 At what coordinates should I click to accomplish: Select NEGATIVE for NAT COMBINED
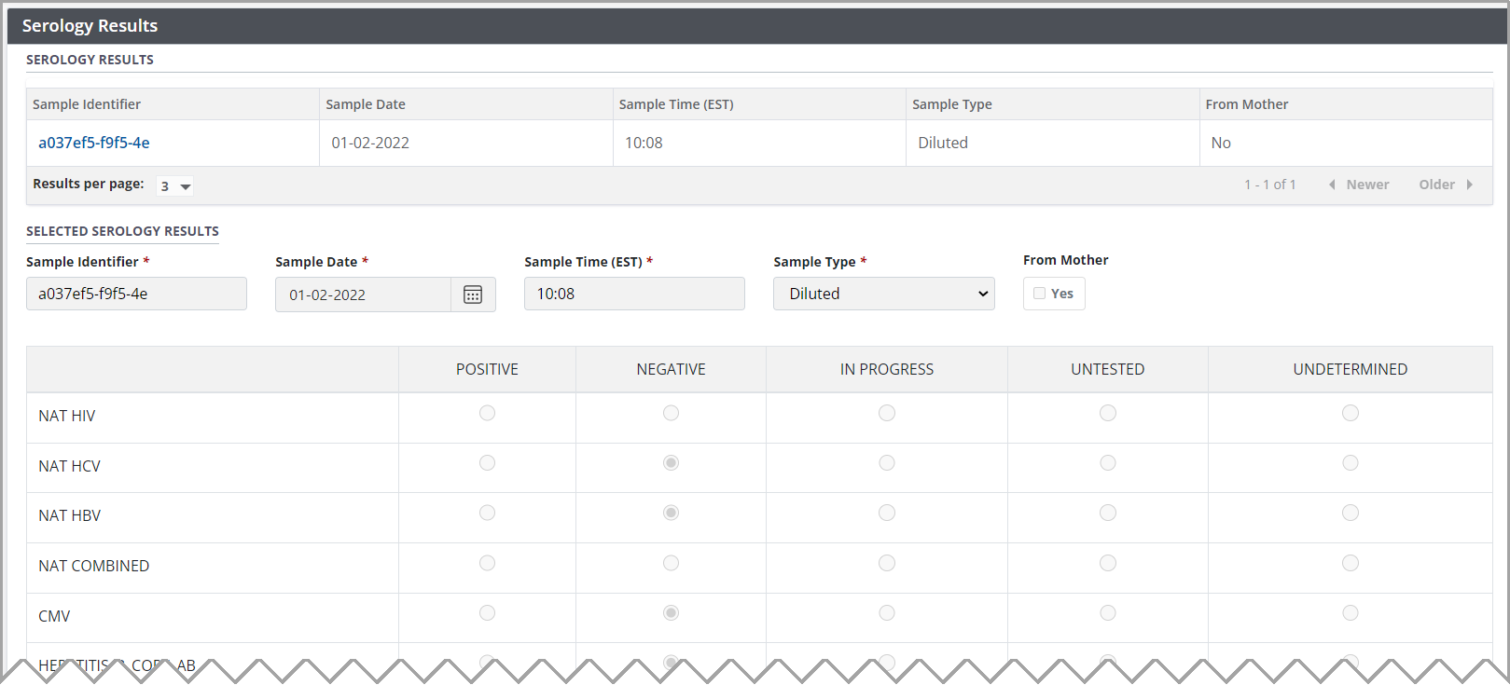click(x=671, y=563)
